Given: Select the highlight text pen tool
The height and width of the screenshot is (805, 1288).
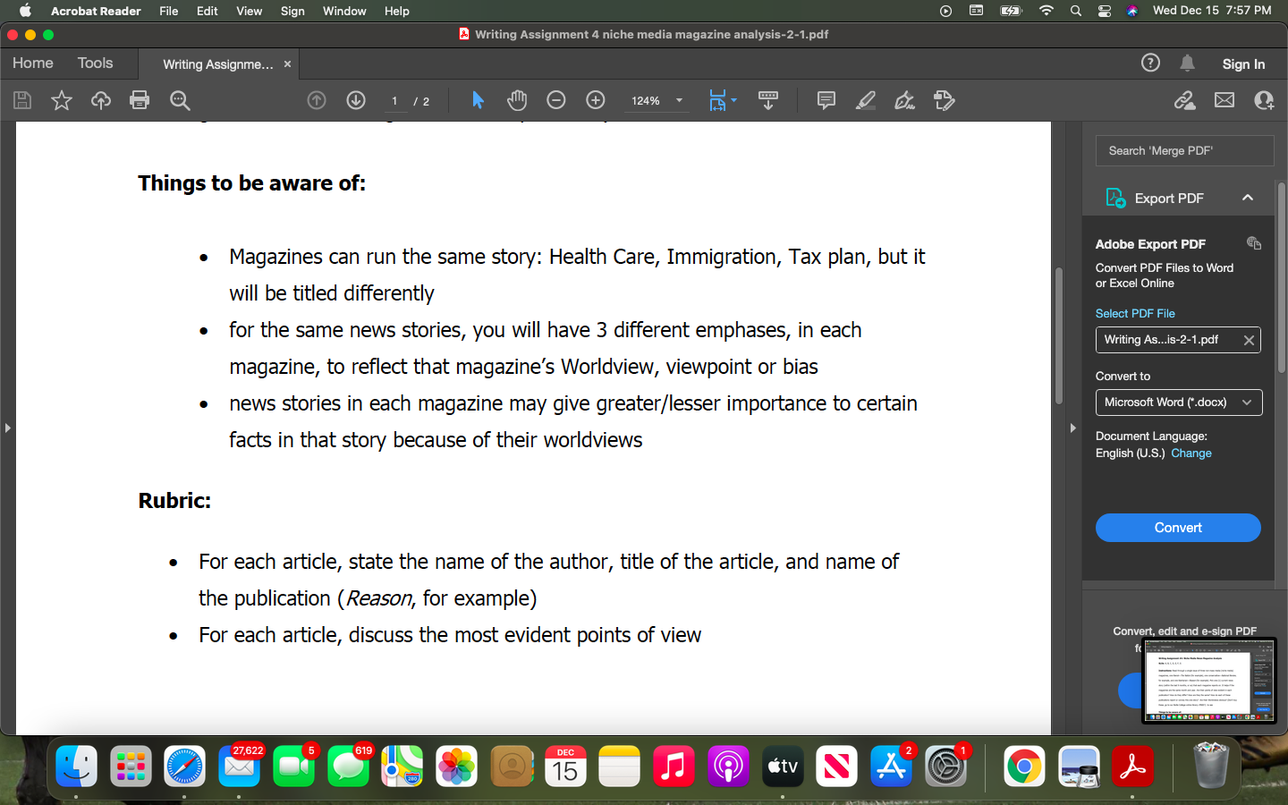Looking at the screenshot, I should pyautogui.click(x=866, y=100).
